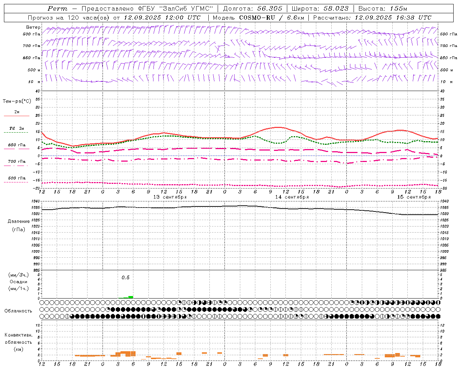
Task: Click the Конвективн. label
Action: coord(19,335)
